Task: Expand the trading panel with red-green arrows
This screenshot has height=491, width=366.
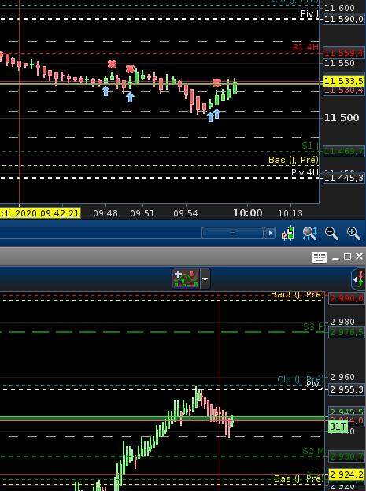Action: 360,279
